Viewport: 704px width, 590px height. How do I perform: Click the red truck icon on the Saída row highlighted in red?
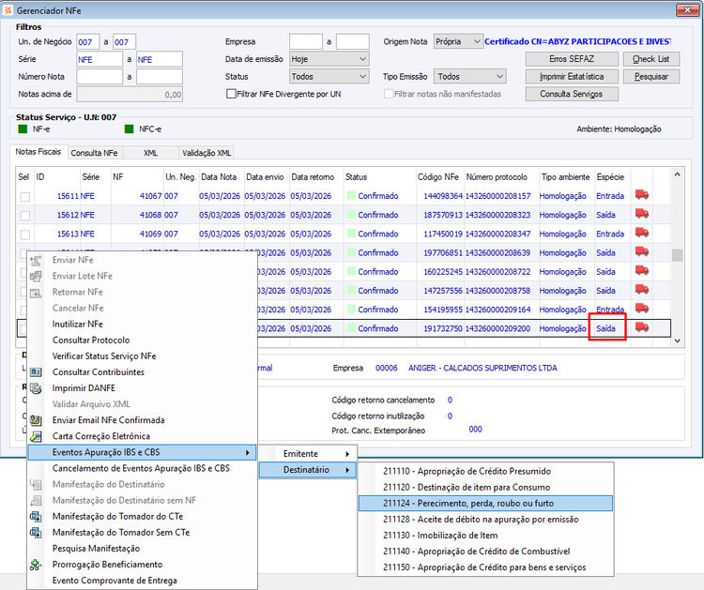[642, 327]
